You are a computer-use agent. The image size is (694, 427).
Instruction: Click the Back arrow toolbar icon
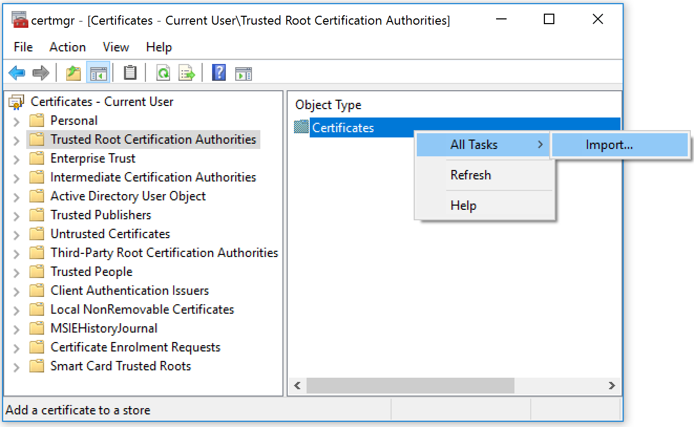click(x=17, y=72)
